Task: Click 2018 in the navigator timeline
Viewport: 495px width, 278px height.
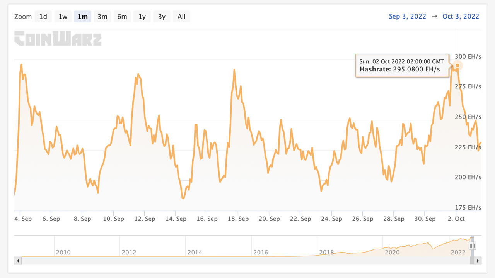Action: point(326,253)
